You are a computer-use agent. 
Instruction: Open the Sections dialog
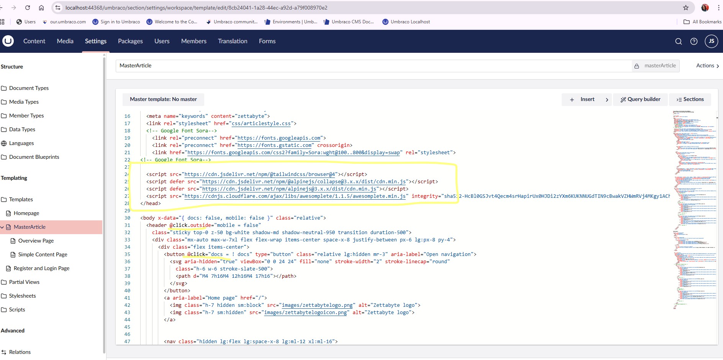point(690,99)
